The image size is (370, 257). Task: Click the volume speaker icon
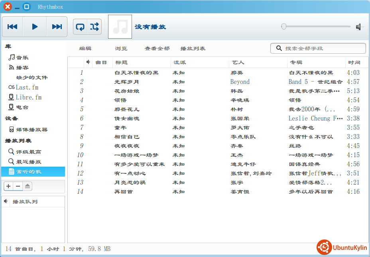(x=360, y=27)
